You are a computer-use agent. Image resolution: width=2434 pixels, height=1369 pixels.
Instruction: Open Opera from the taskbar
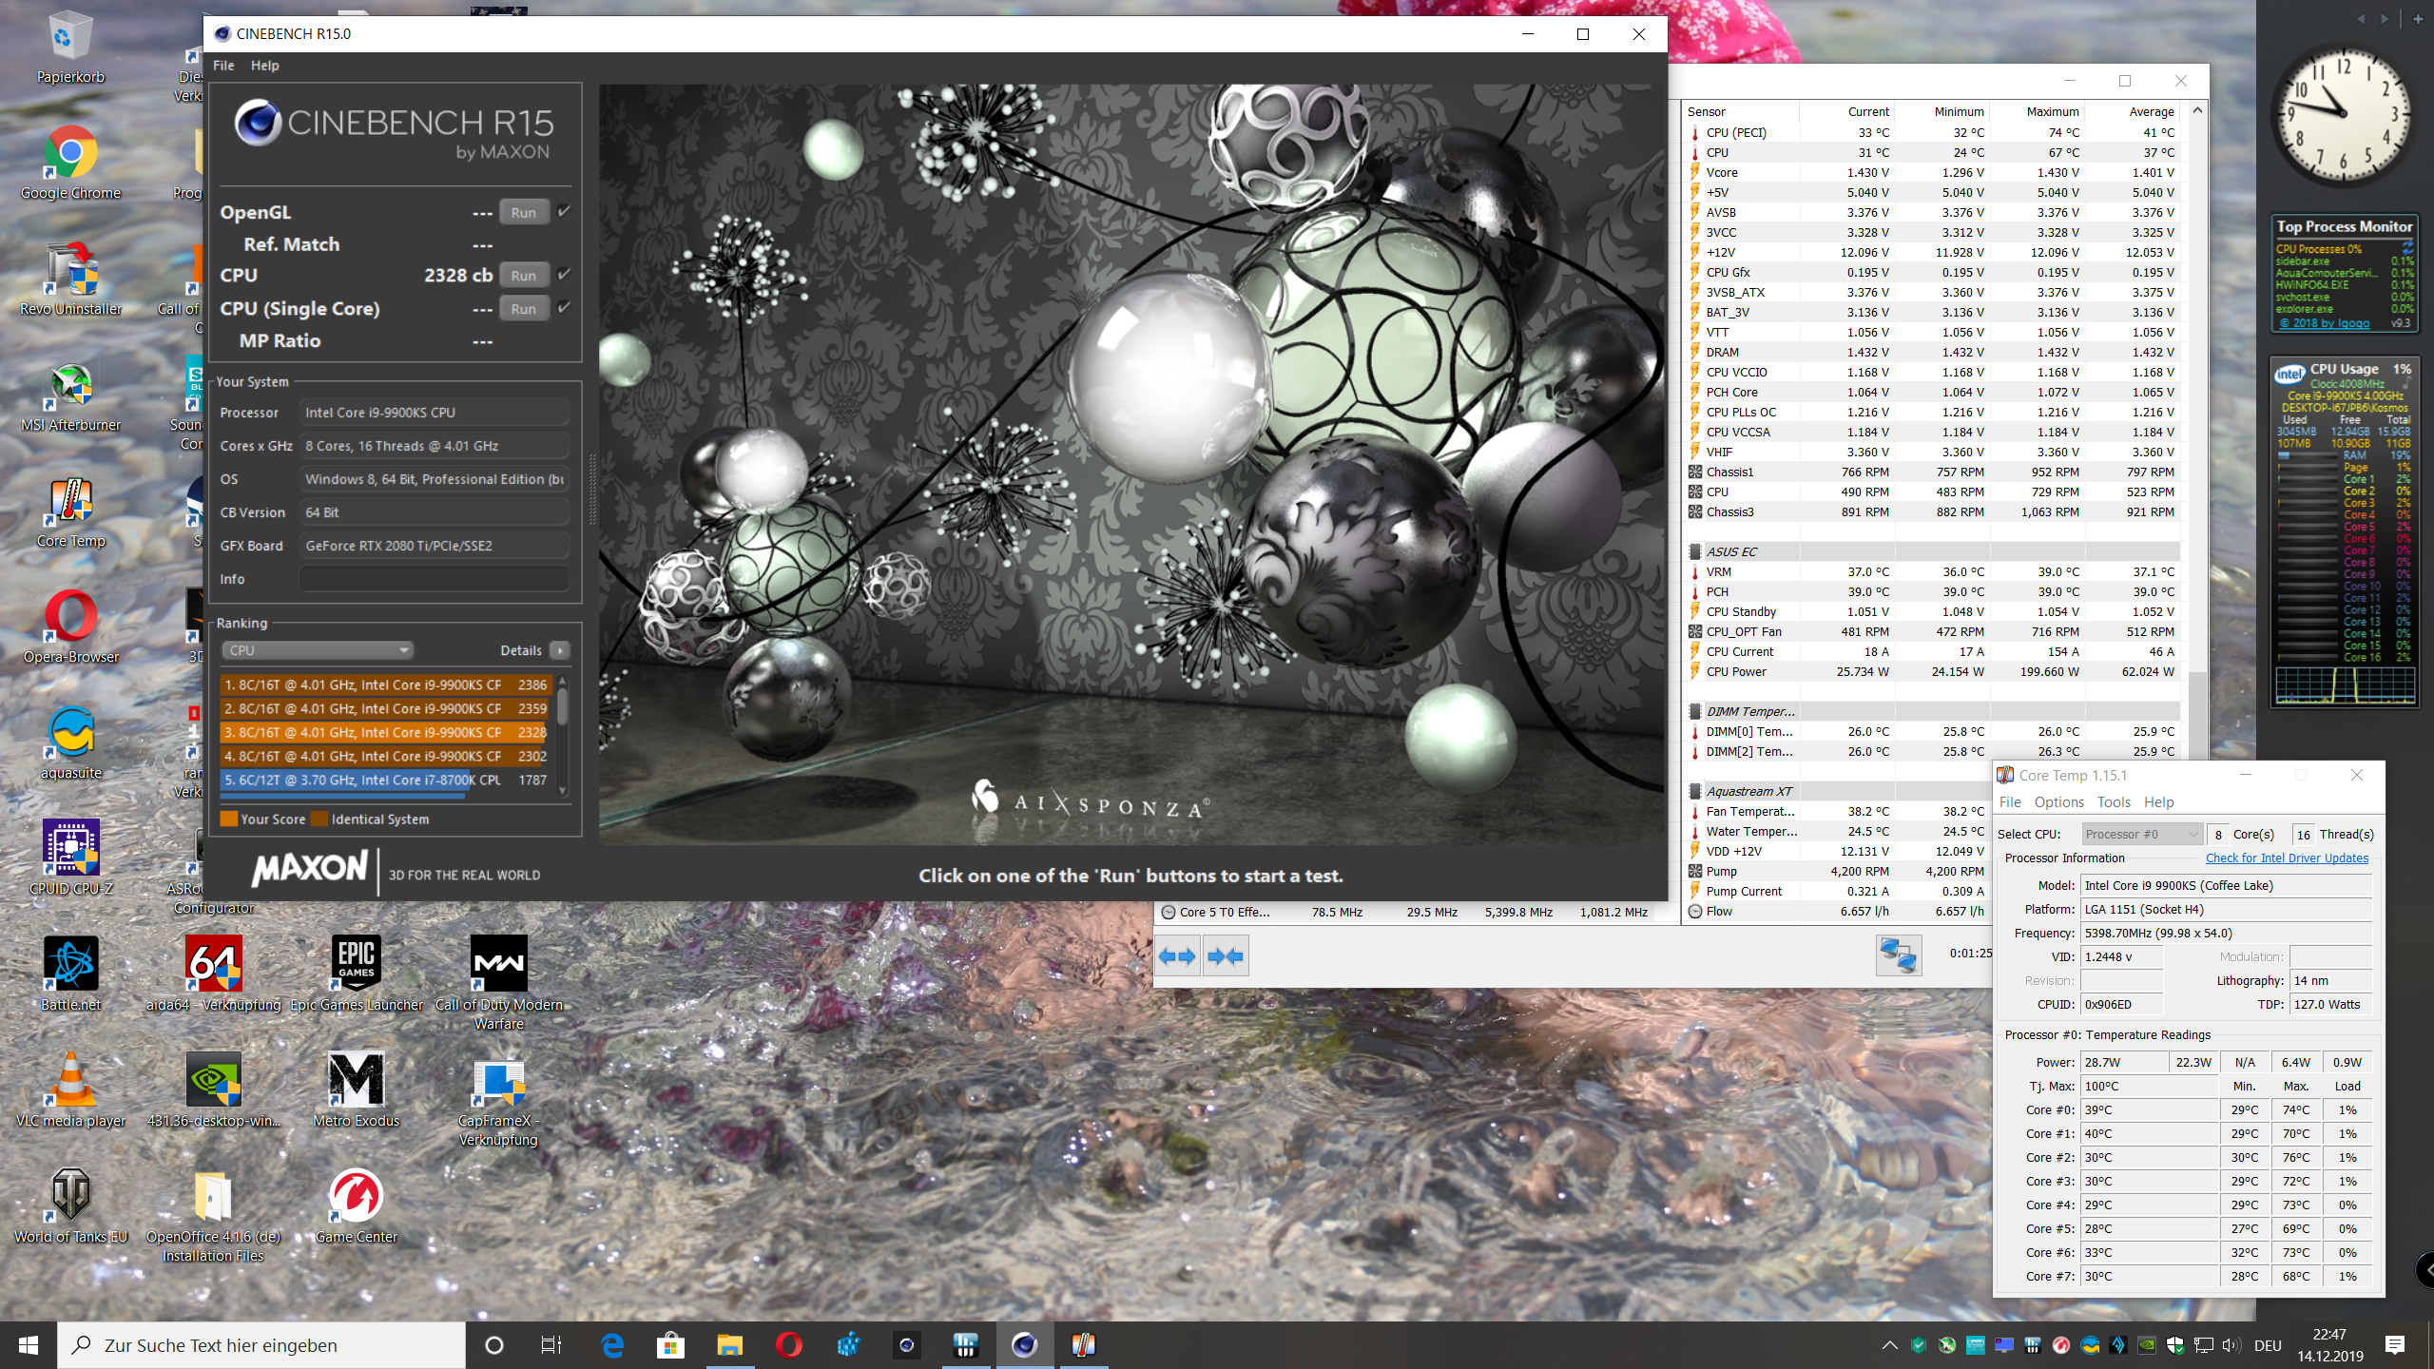788,1344
